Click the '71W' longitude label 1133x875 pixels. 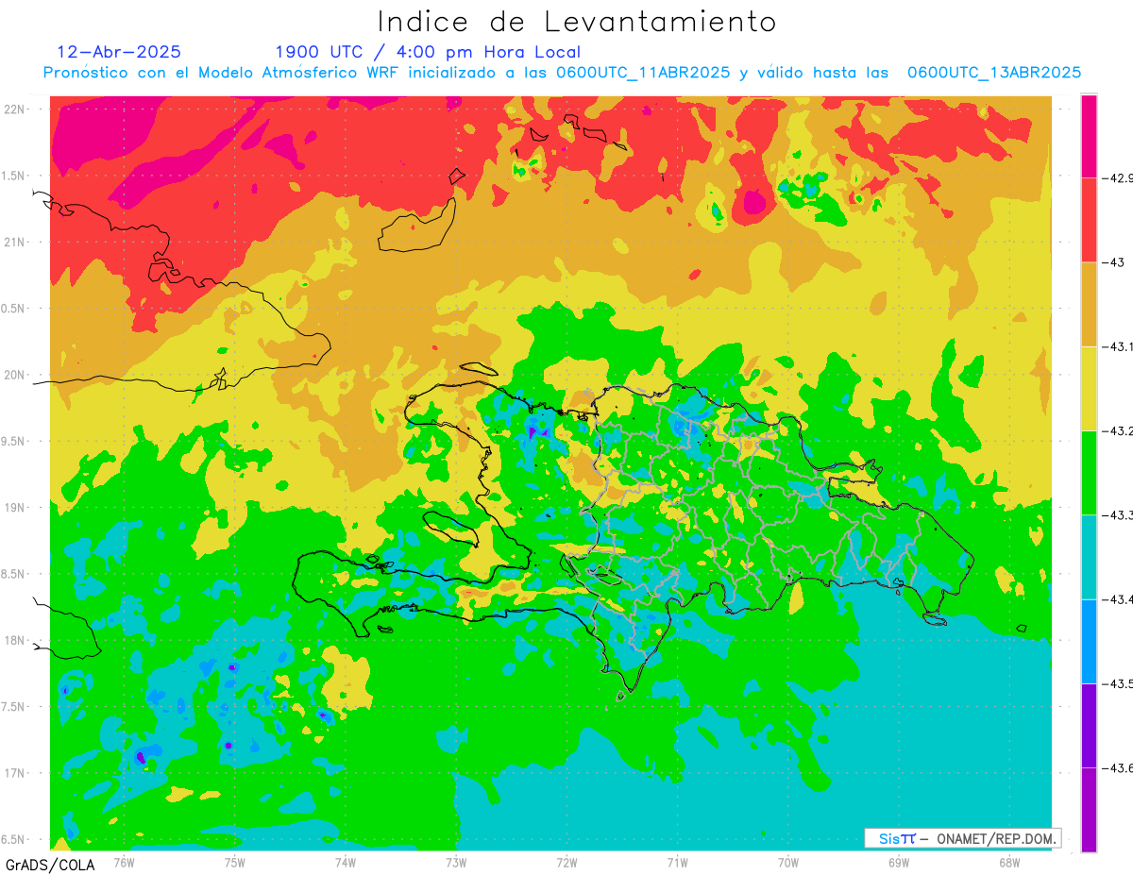pyautogui.click(x=677, y=862)
